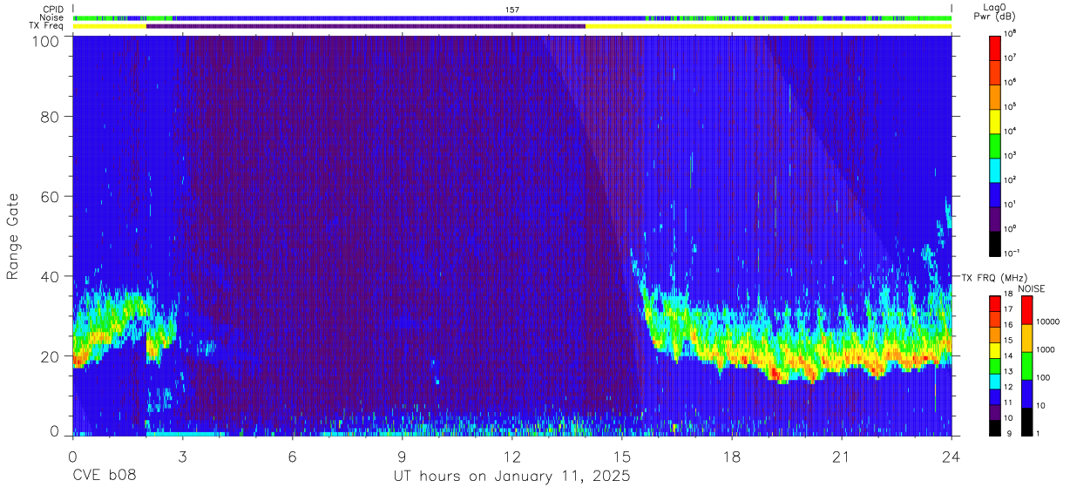Viewport: 1070px width, 494px height.
Task: Click the purple segment of the TX Freq strip
Action: click(366, 26)
